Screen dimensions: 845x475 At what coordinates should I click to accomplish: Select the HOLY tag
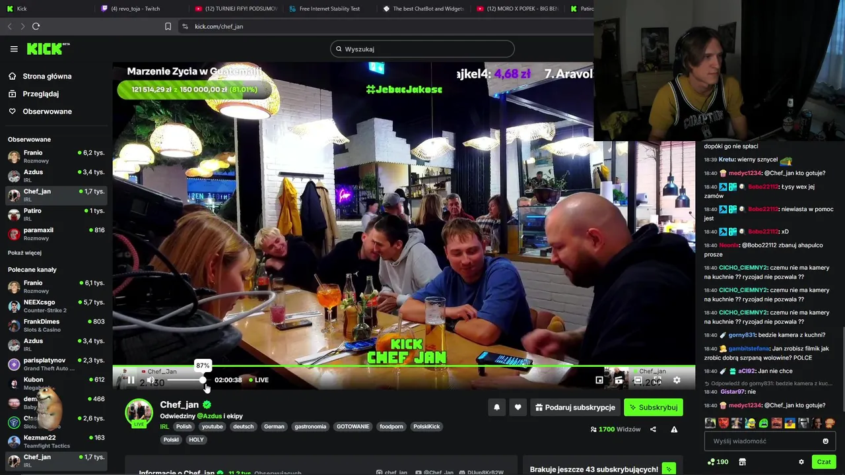[196, 440]
